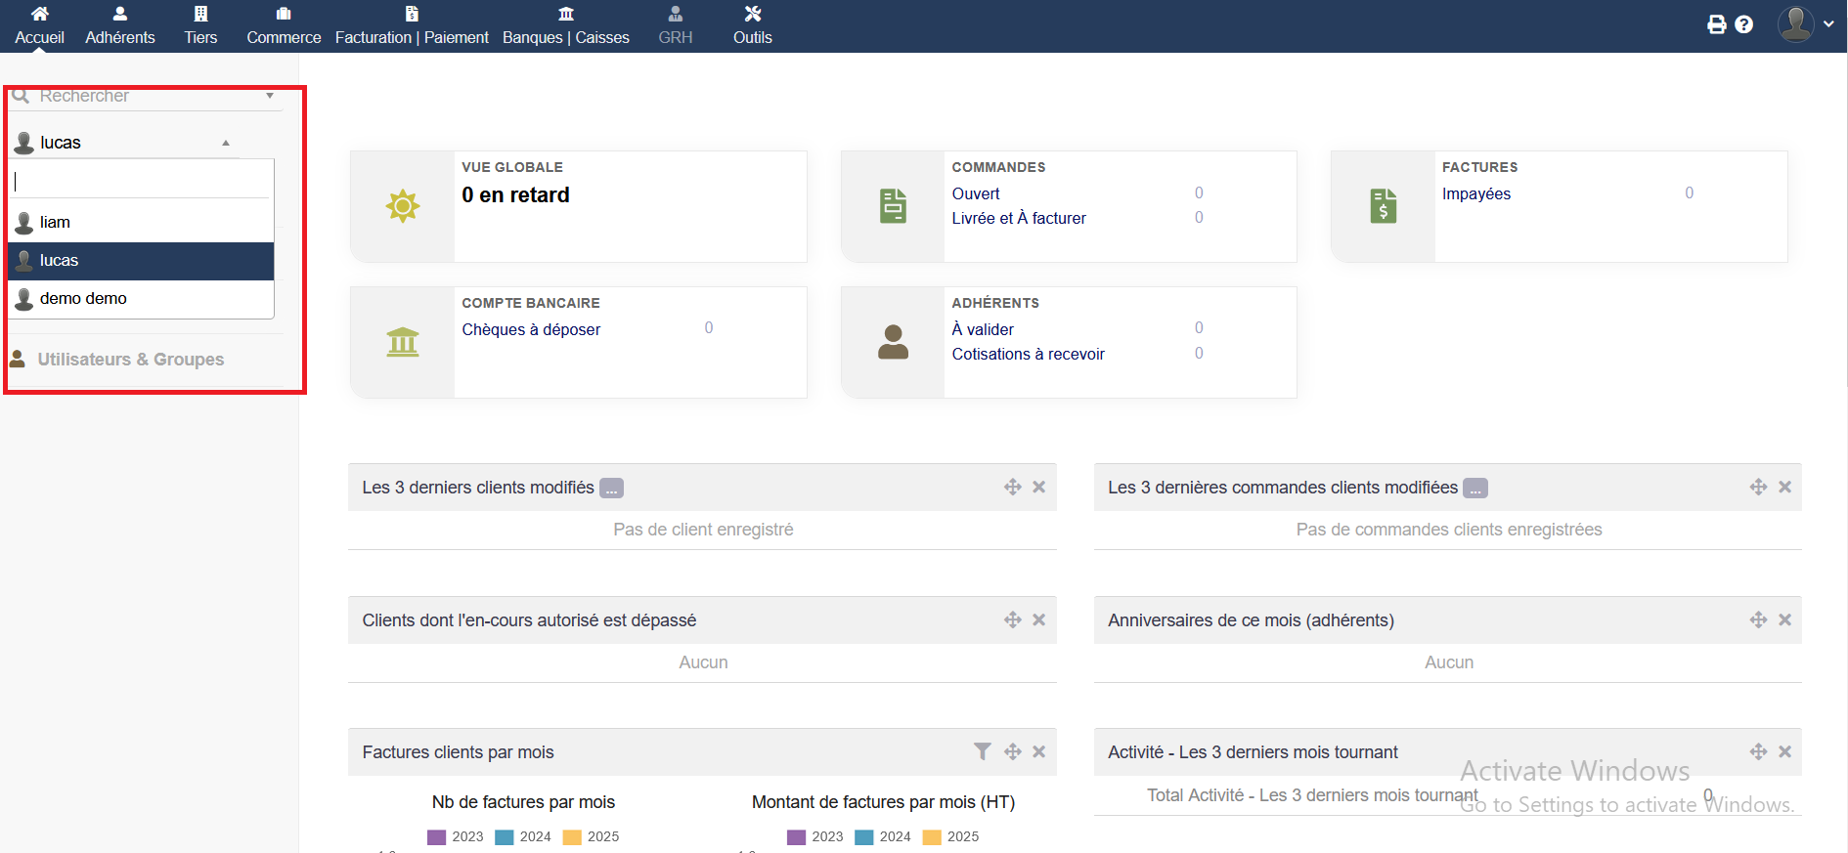Toggle the 2024 legend in Nb de factures chart
The image size is (1848, 853).
[523, 836]
